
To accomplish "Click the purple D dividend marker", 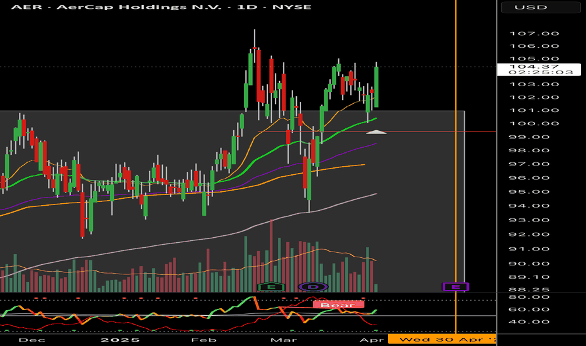I will point(314,287).
